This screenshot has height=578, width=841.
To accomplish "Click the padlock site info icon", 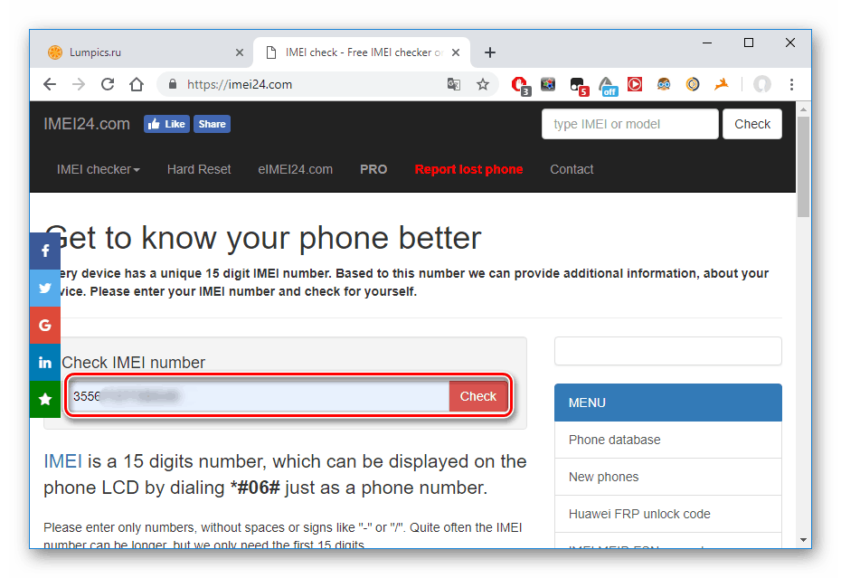I will click(172, 84).
